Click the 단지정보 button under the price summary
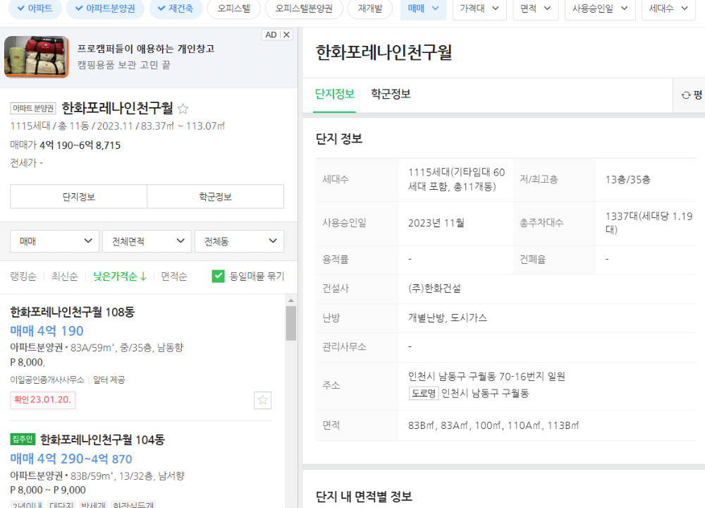 79,197
